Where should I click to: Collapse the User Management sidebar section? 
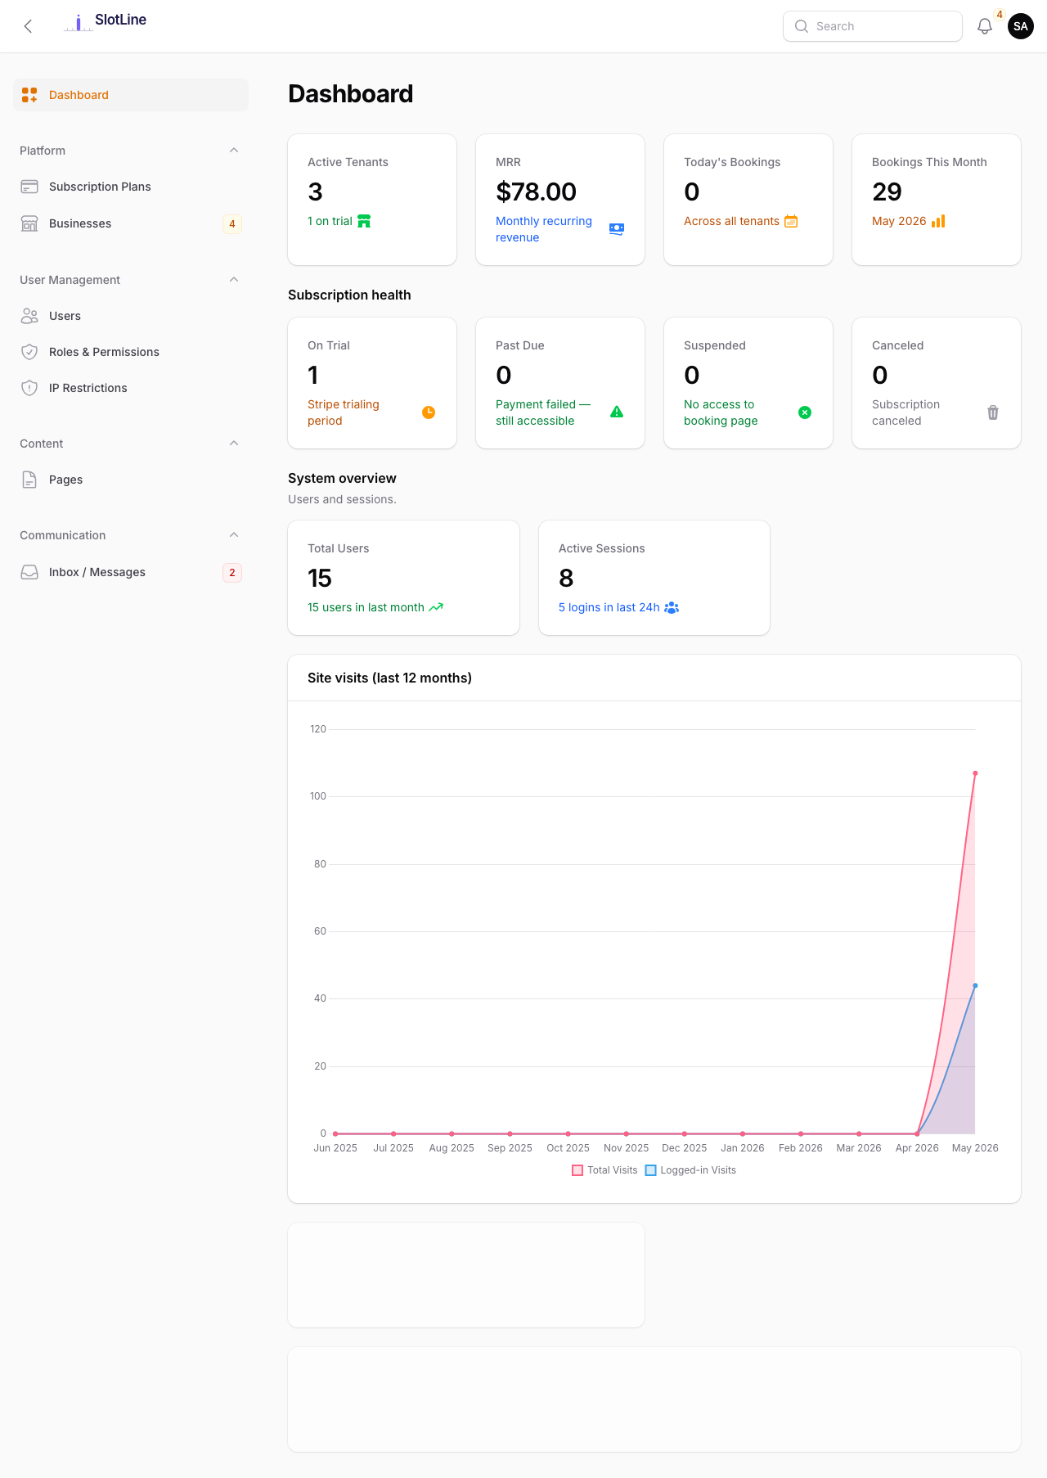pos(234,280)
